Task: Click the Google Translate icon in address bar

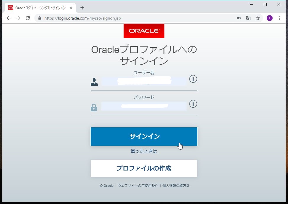Action: (x=248, y=18)
